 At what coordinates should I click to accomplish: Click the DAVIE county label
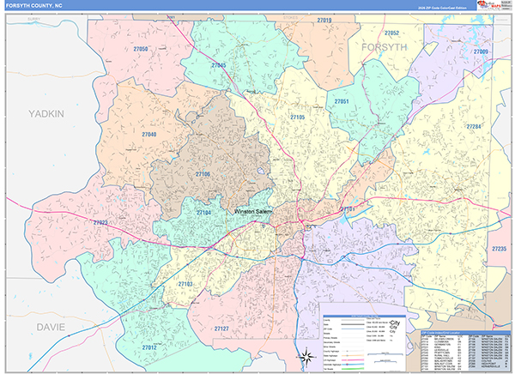(x=51, y=328)
